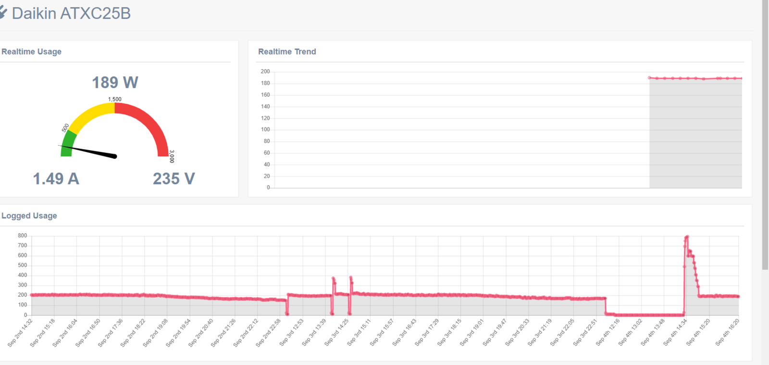The height and width of the screenshot is (365, 769).
Task: Click the Sep 4th 14:34 axis label
Action: (x=675, y=332)
